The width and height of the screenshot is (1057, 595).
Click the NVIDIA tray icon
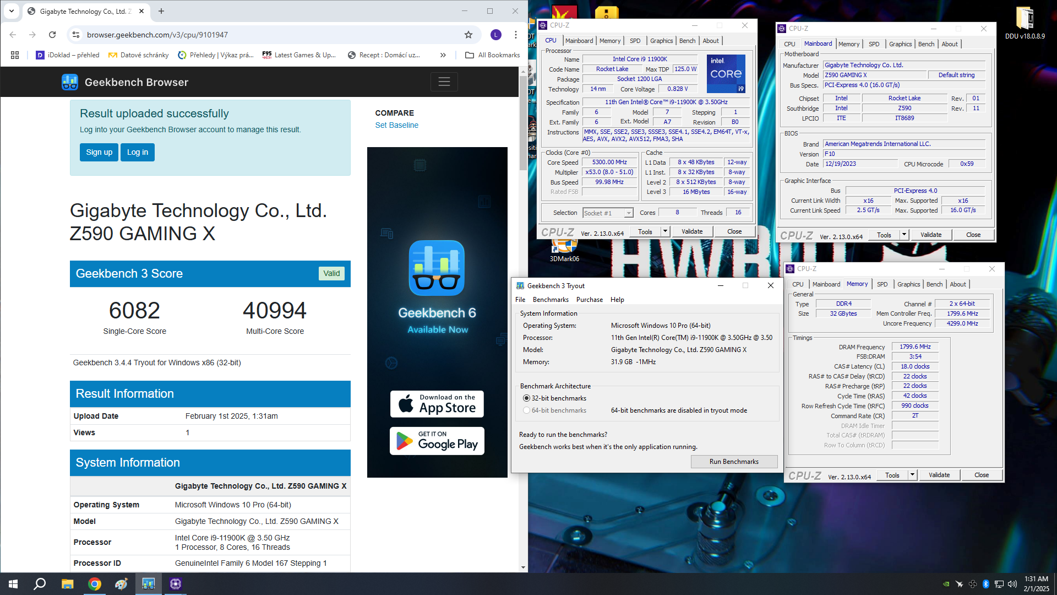(946, 584)
